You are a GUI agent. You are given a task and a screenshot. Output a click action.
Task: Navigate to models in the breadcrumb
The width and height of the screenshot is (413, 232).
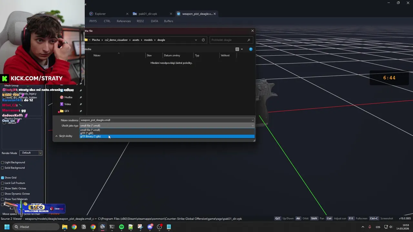148,40
